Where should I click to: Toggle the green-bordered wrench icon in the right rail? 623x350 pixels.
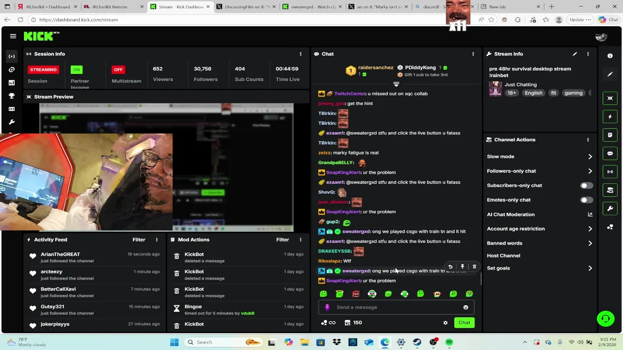click(610, 209)
